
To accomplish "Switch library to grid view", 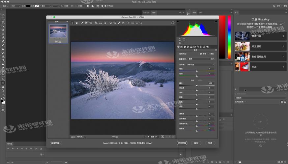I will pyautogui.click(x=282, y=102).
